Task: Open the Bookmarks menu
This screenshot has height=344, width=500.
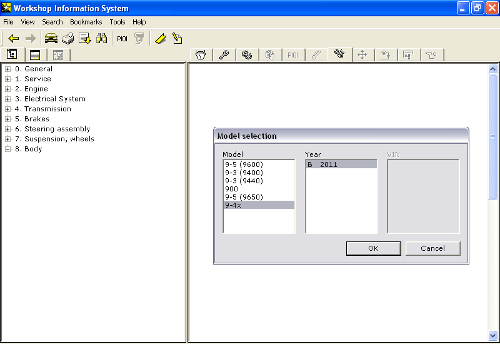Action: pos(86,22)
